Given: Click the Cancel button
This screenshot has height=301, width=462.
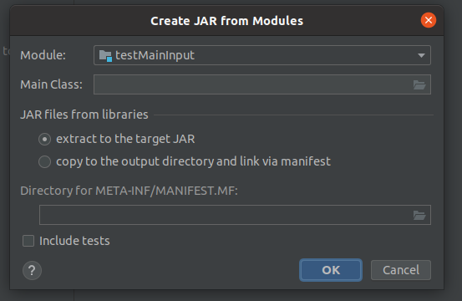Looking at the screenshot, I should click(x=401, y=270).
